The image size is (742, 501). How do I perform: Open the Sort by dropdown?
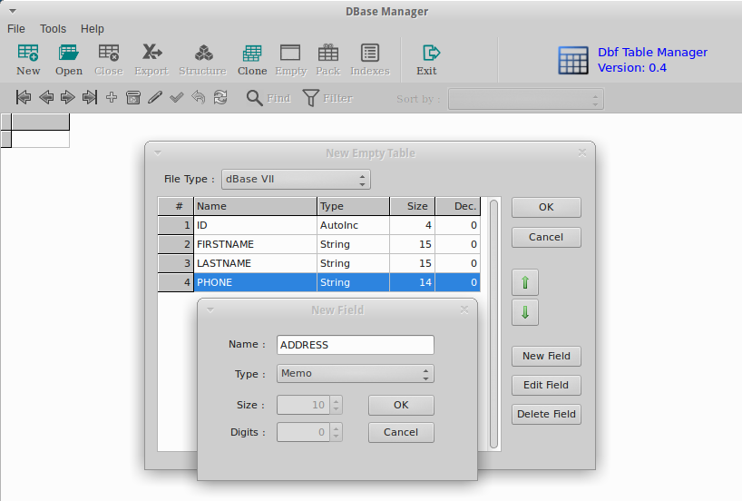[526, 99]
